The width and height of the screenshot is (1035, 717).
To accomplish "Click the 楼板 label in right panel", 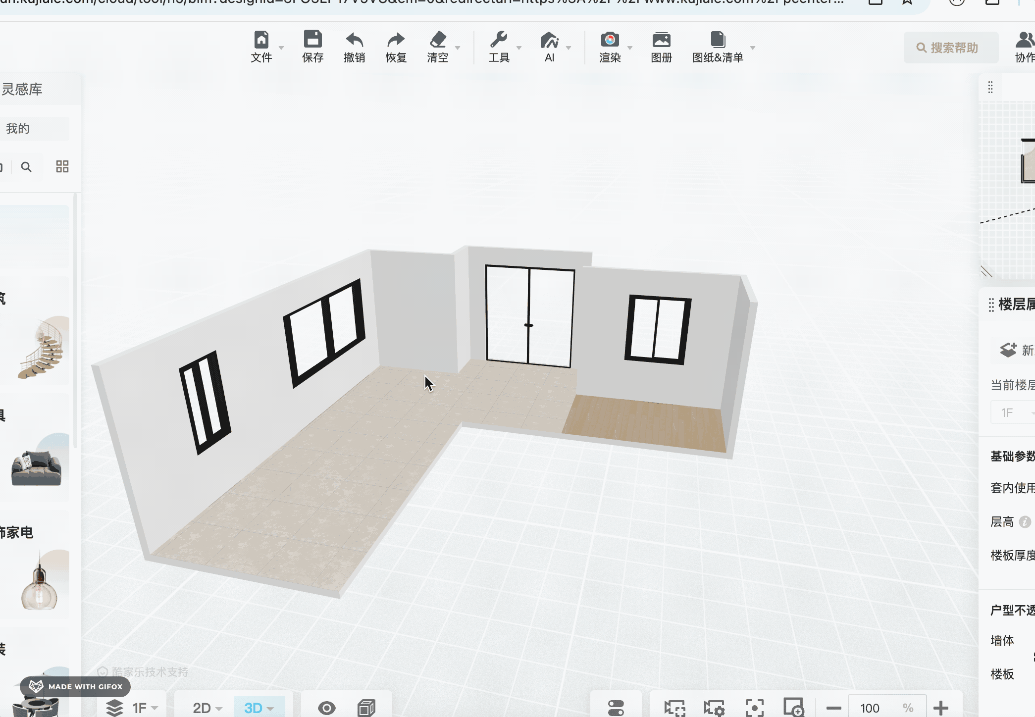I will coord(1002,674).
